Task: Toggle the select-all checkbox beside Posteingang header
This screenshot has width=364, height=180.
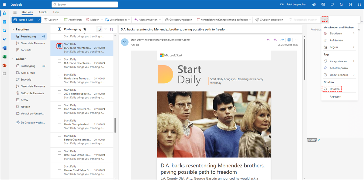Action: [x=59, y=29]
